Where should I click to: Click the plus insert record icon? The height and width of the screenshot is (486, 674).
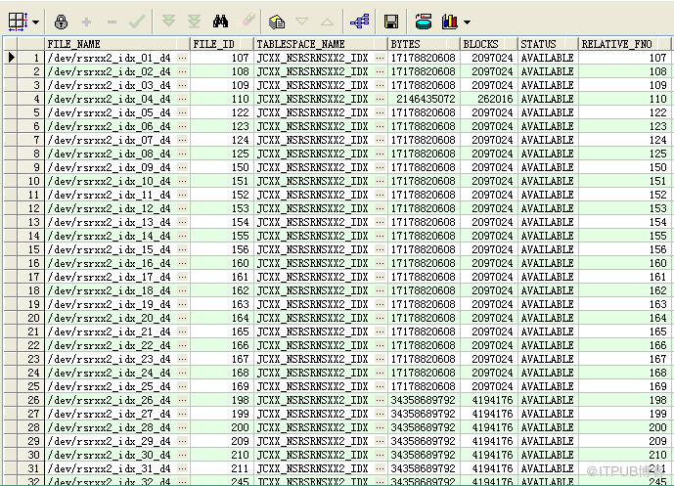click(86, 22)
